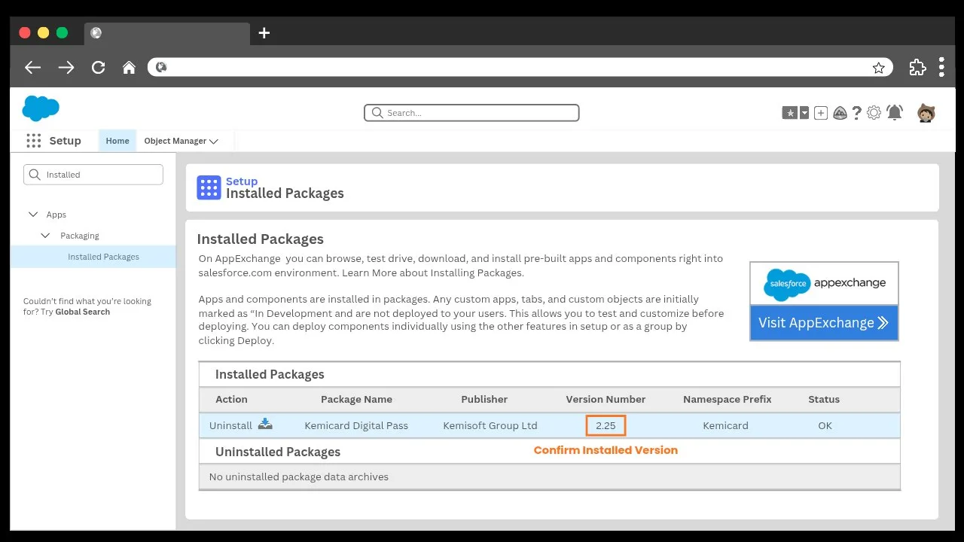Click the version number 2.25
Viewport: 964px width, 542px height.
[x=606, y=425]
